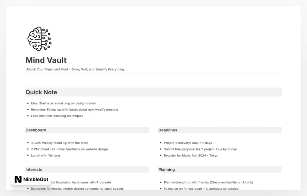Click the 2 PM client call item
The height and width of the screenshot is (196, 307).
pos(69,149)
